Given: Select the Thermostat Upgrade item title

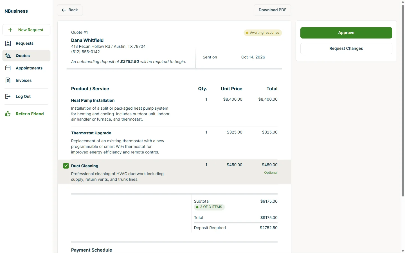Looking at the screenshot, I should [91, 133].
